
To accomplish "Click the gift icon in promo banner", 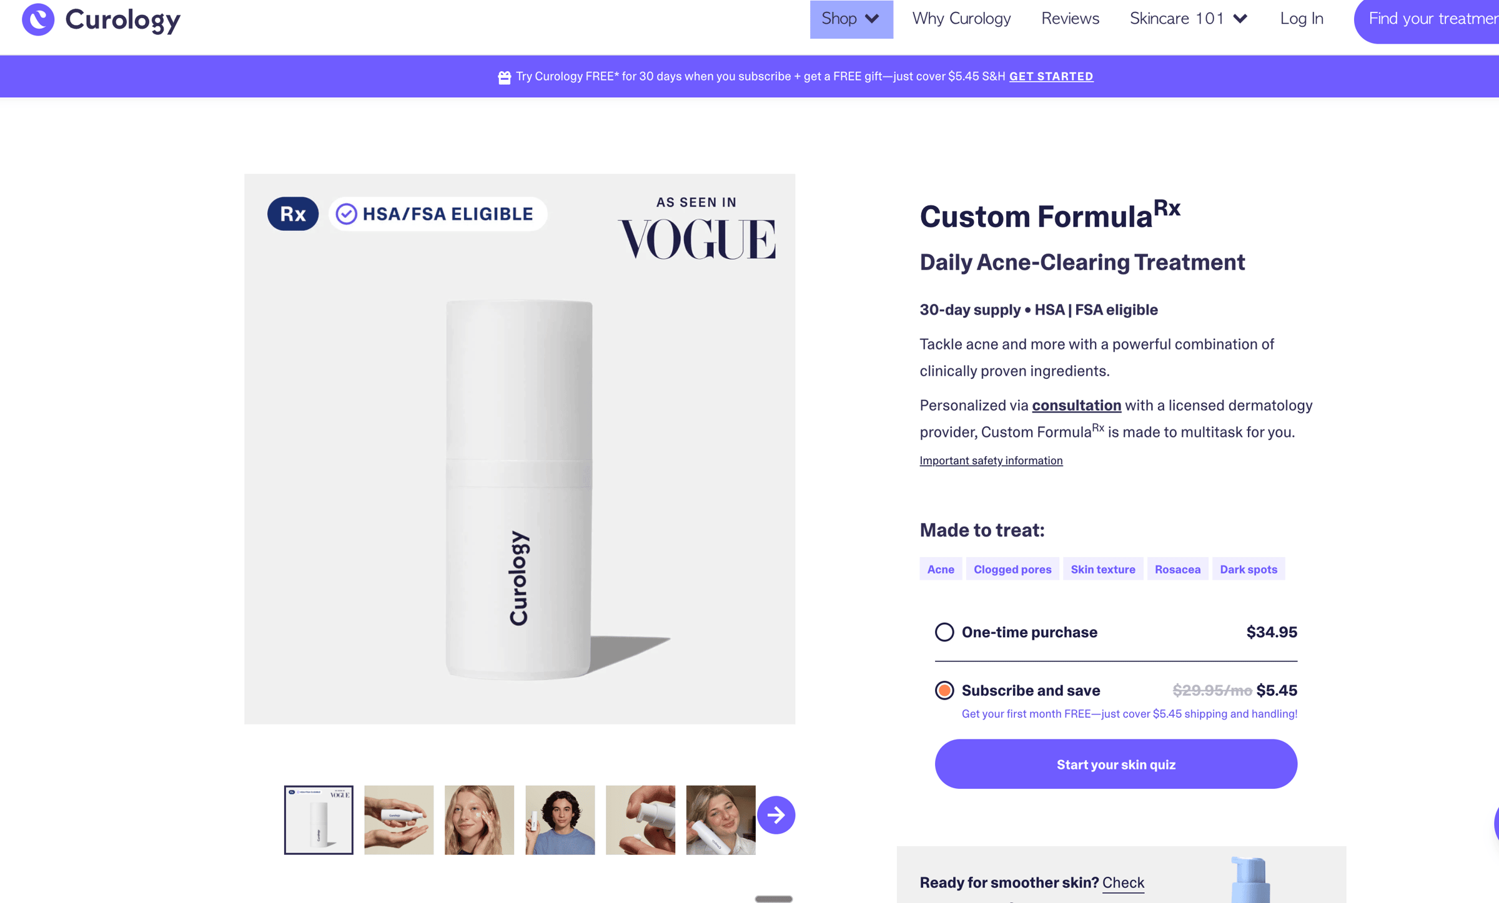I will (504, 77).
